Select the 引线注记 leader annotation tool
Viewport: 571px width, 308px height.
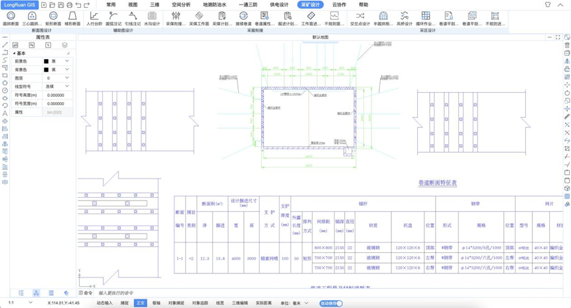coord(133,17)
